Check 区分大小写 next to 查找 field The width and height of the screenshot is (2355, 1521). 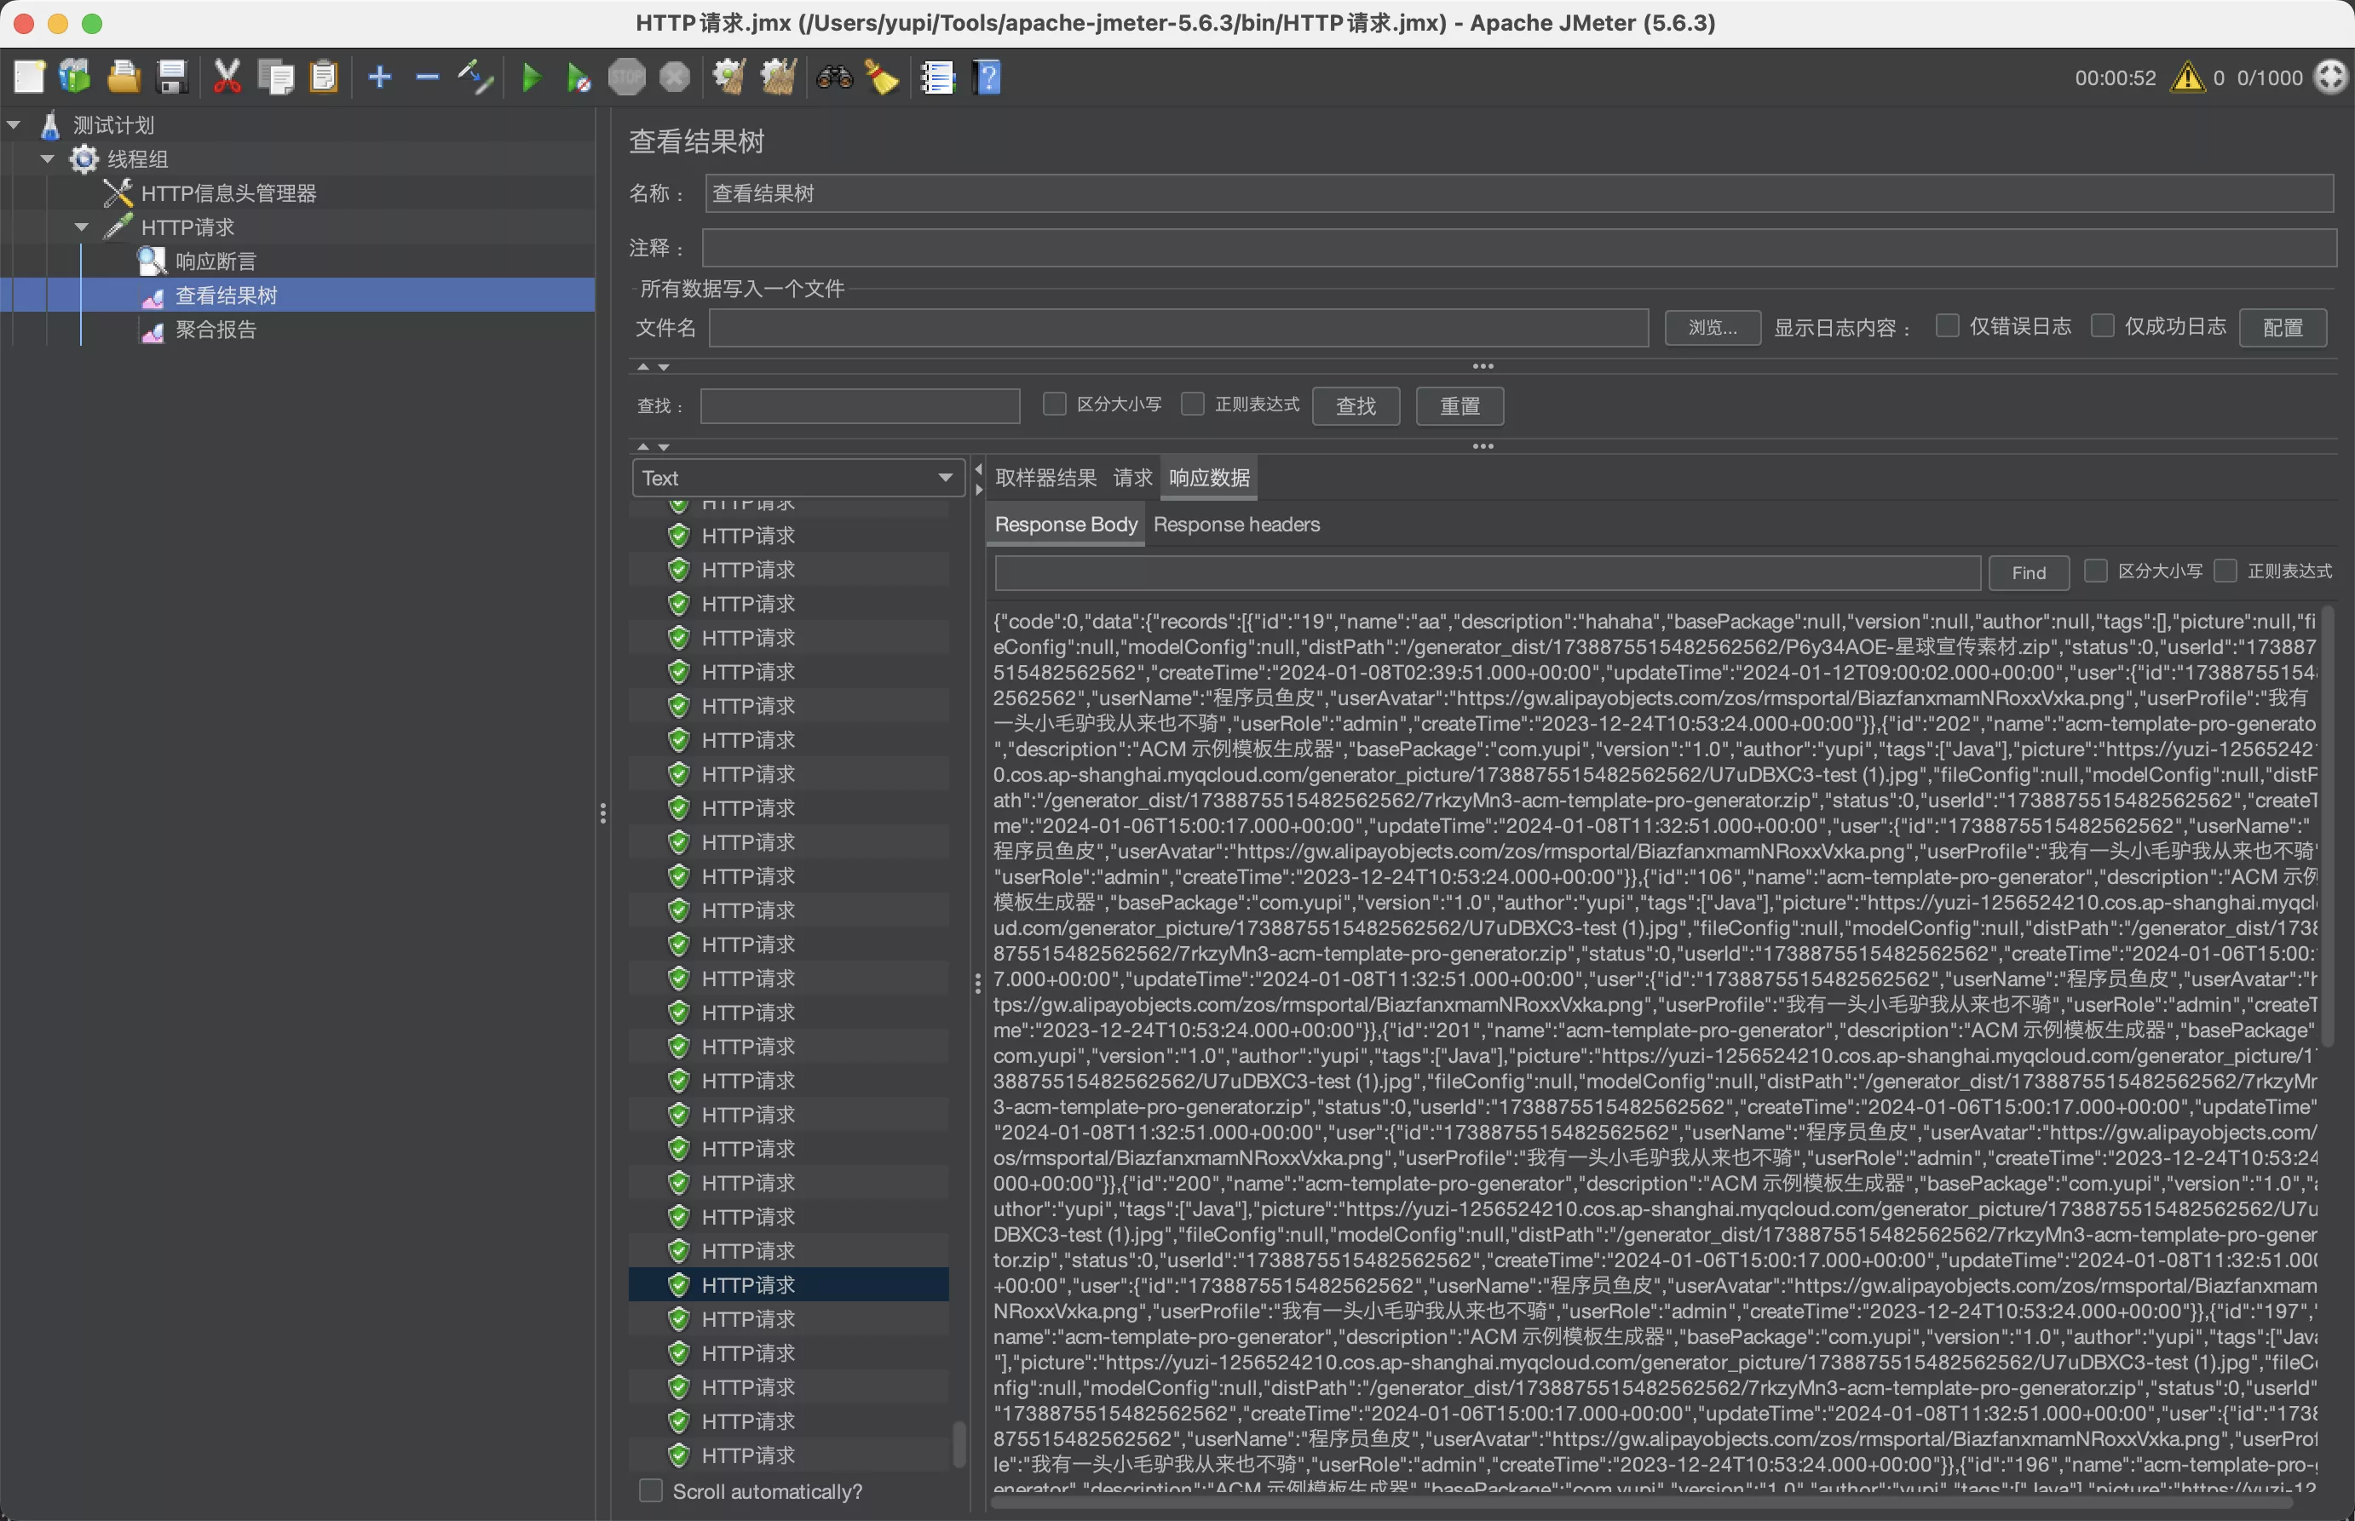pos(1054,404)
